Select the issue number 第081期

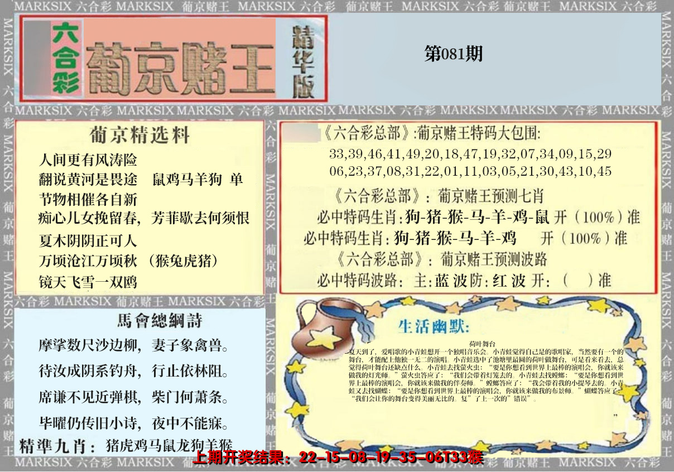click(x=453, y=54)
